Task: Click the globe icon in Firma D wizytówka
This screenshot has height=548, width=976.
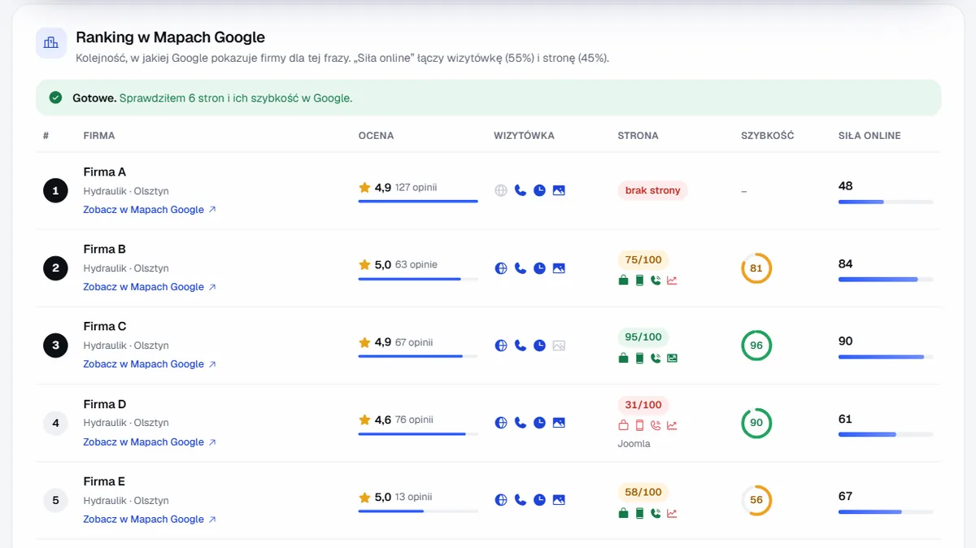Action: 501,423
